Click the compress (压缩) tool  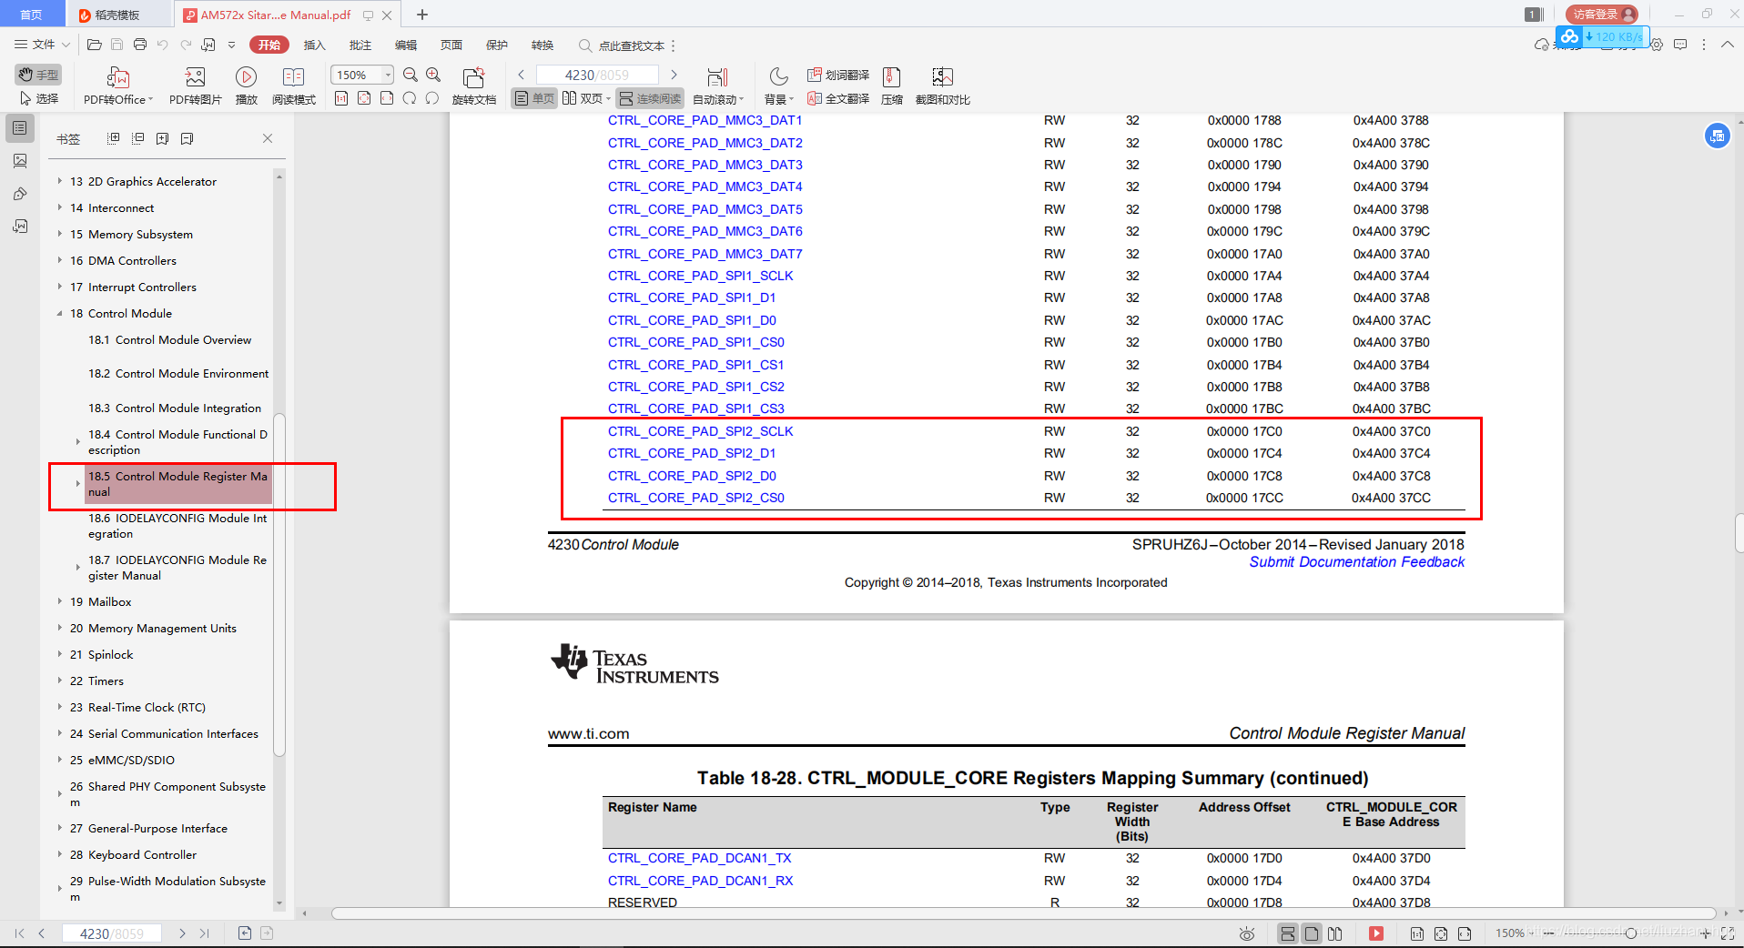pyautogui.click(x=892, y=86)
